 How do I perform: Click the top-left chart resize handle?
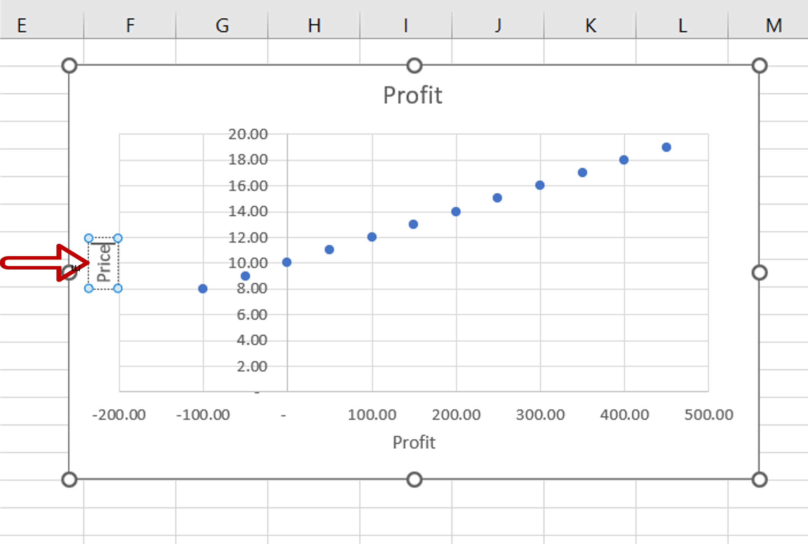click(69, 66)
